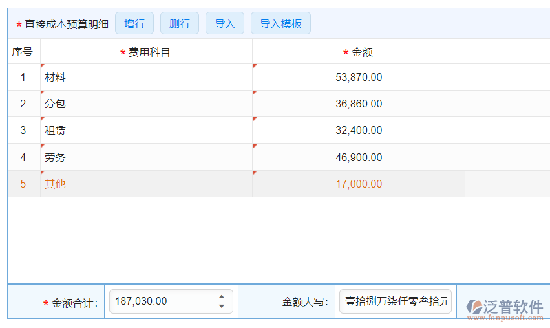Click the amount cell 32,400.00

[359, 131]
